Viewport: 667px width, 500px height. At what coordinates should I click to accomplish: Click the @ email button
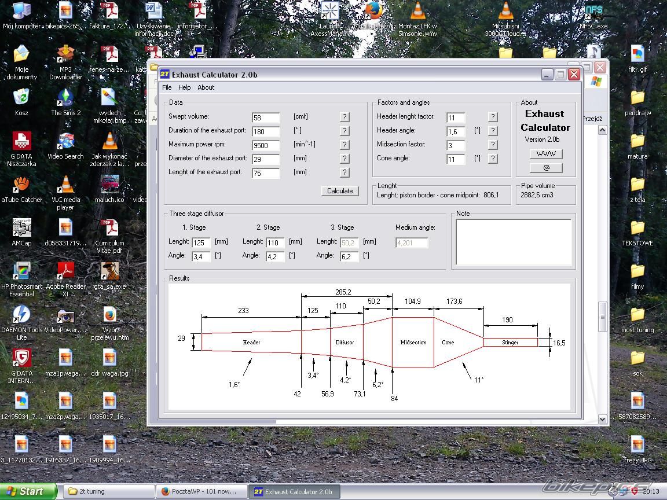pyautogui.click(x=546, y=167)
